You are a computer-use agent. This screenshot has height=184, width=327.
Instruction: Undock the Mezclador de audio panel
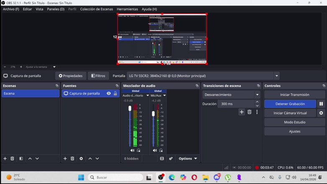(197, 86)
